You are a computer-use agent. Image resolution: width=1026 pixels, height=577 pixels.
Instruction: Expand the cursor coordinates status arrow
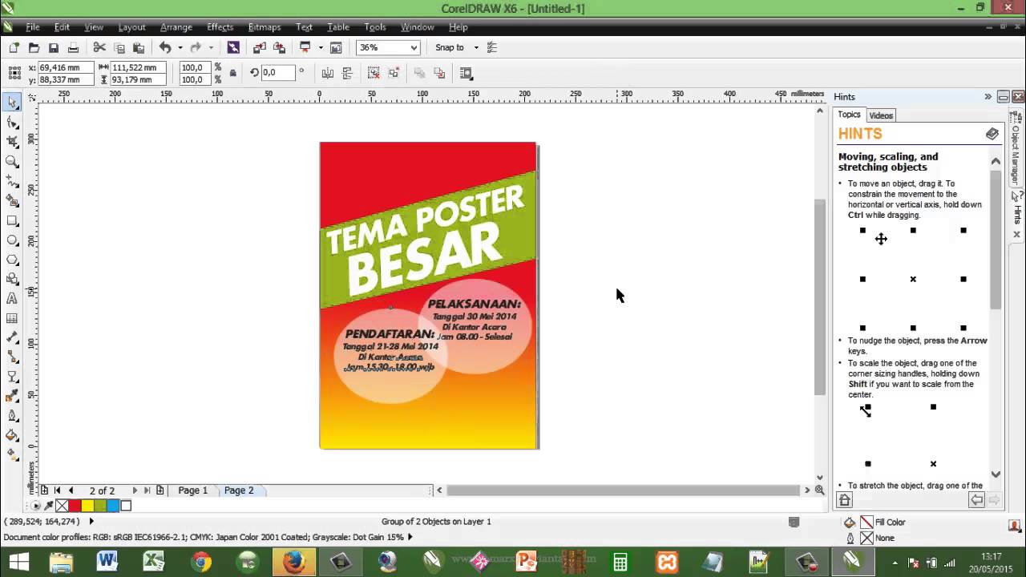91,521
